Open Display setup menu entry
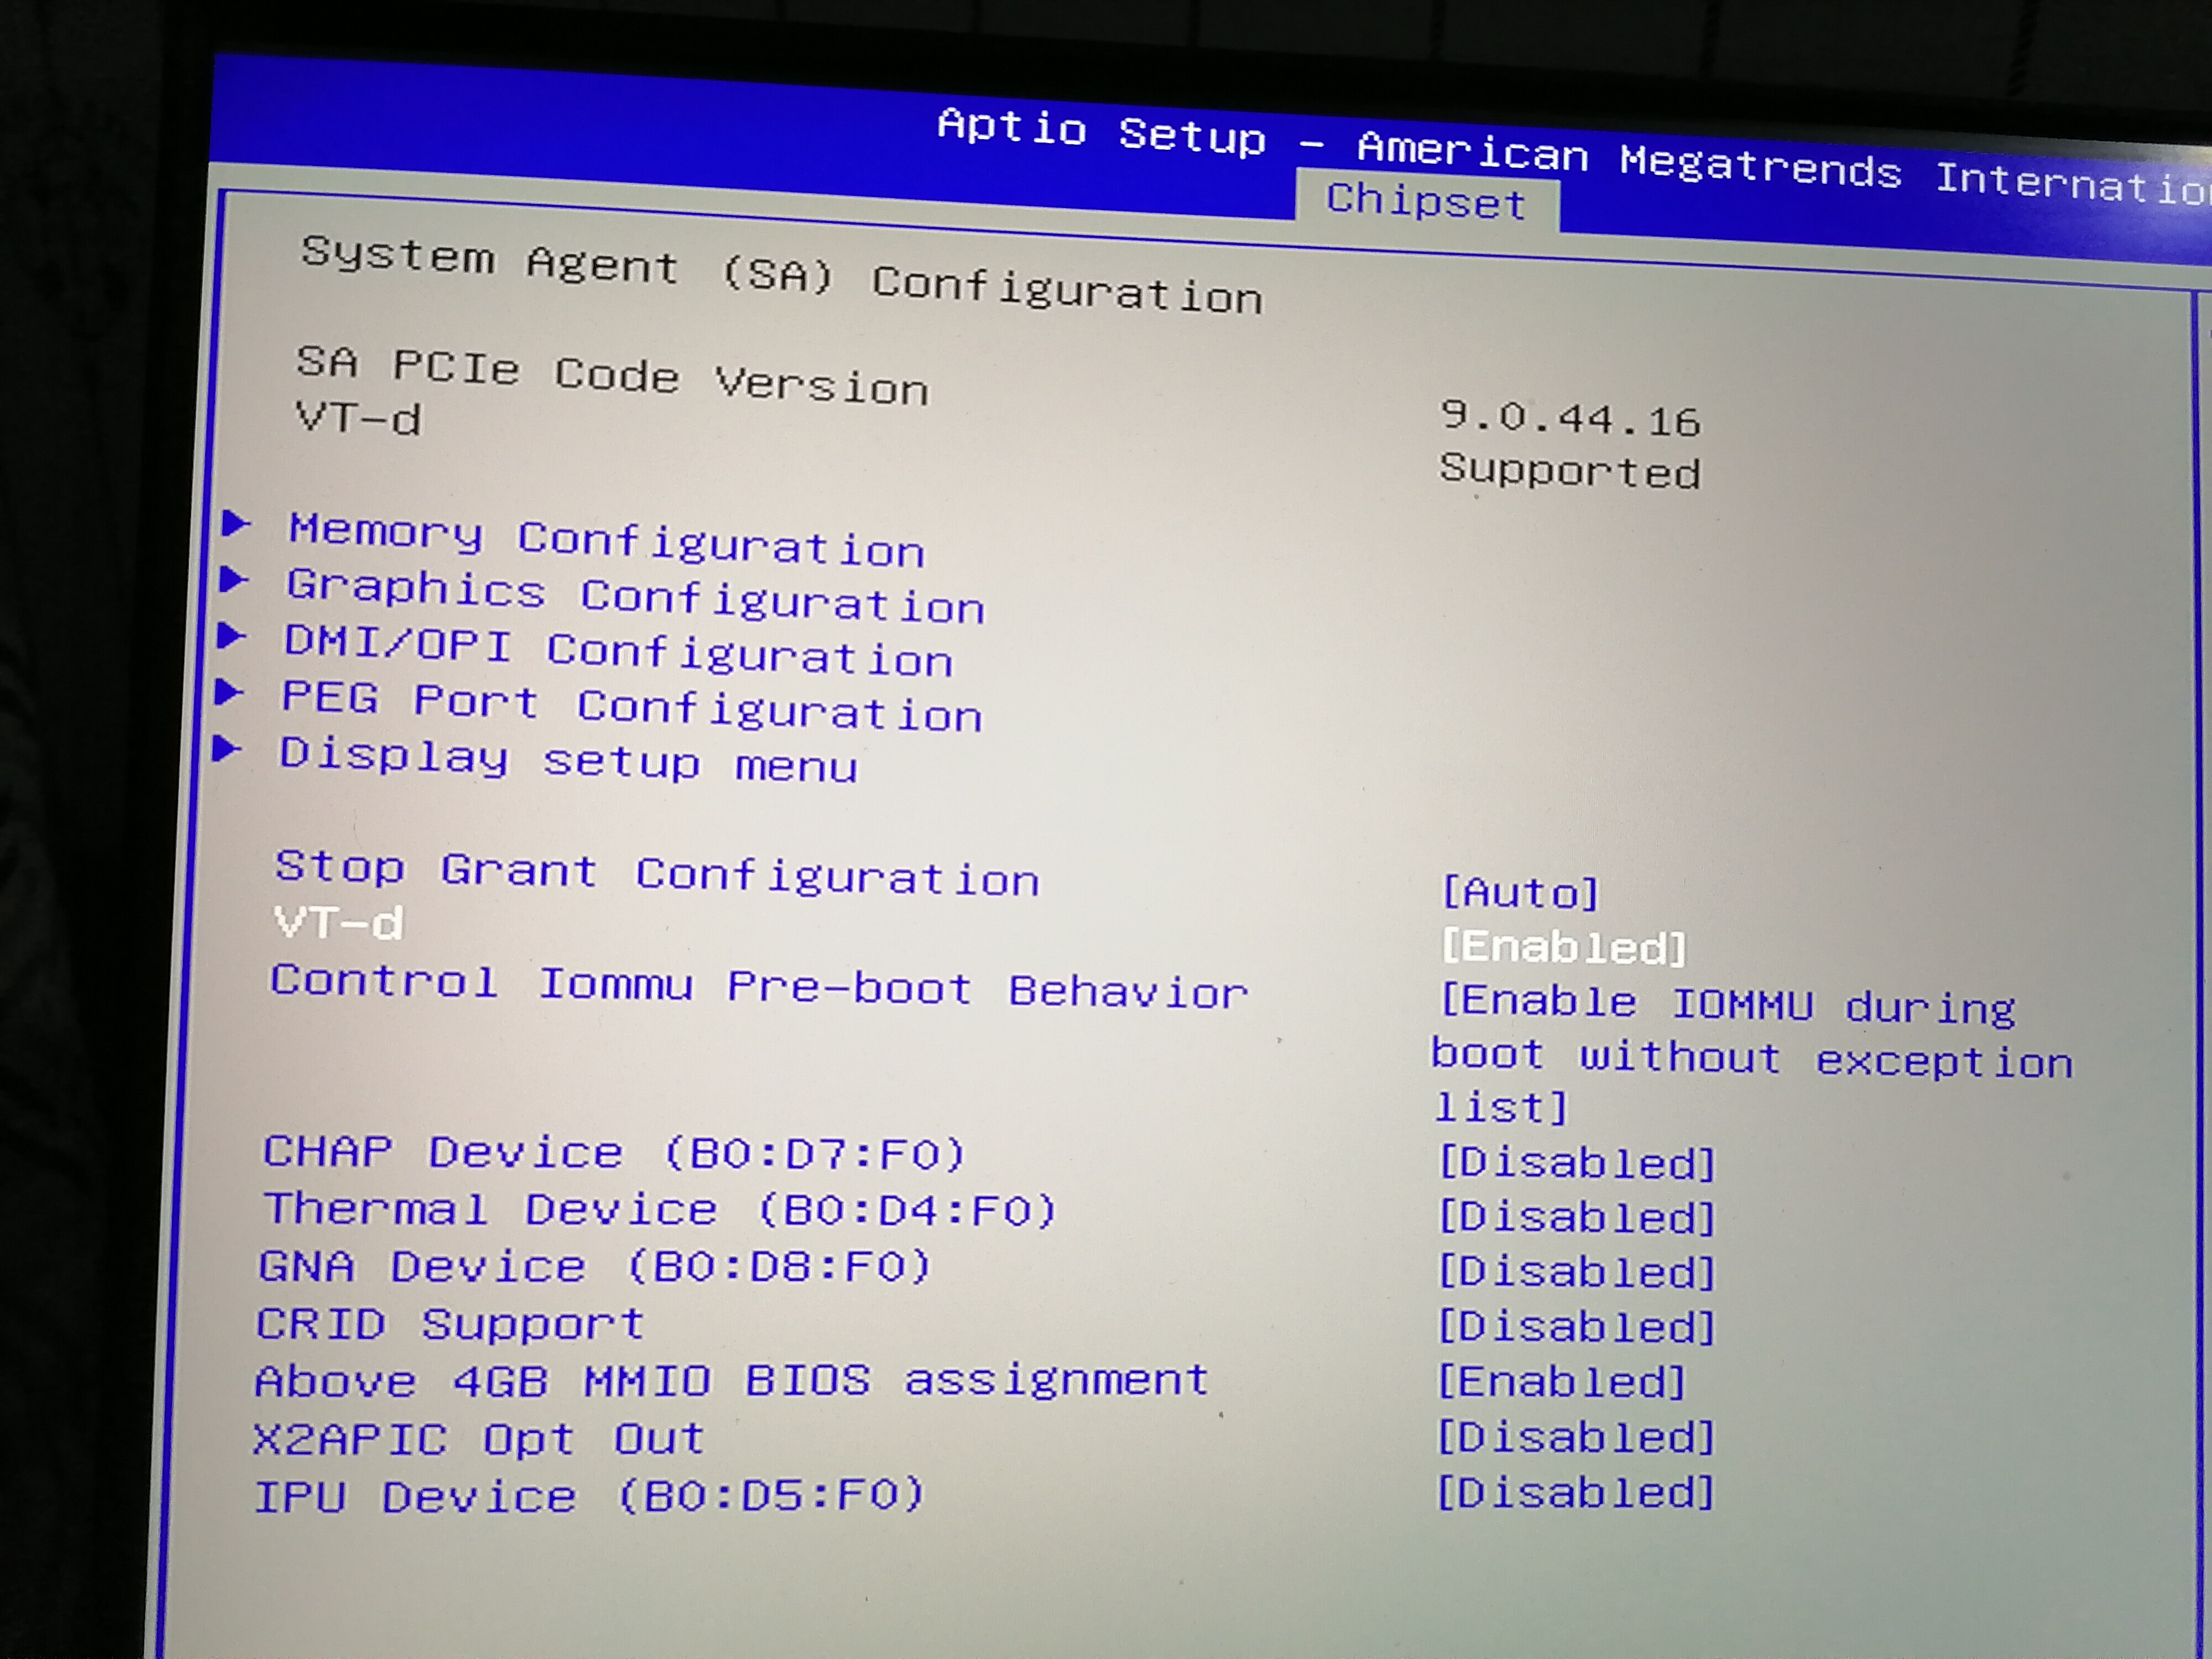Screen dimensions: 2212x1659 [x=568, y=760]
